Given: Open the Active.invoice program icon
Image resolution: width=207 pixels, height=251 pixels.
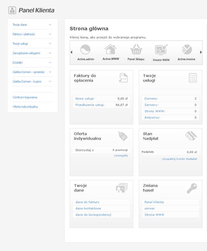Looking at the screenshot, I should (186, 50).
